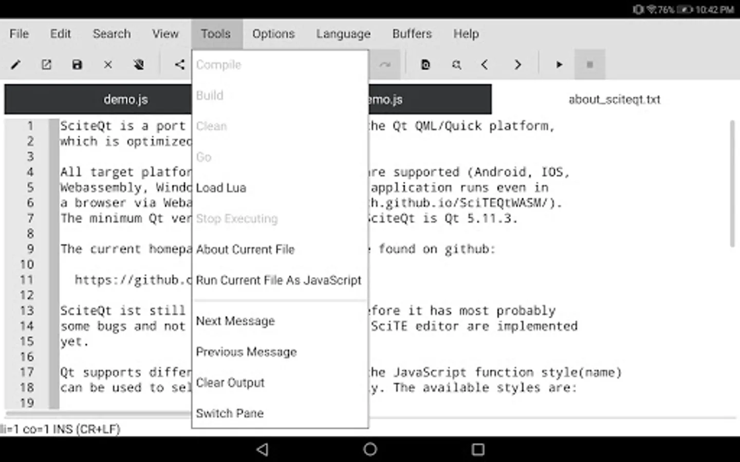Click the greyed Redo arrow icon
The height and width of the screenshot is (462, 740).
click(x=385, y=65)
